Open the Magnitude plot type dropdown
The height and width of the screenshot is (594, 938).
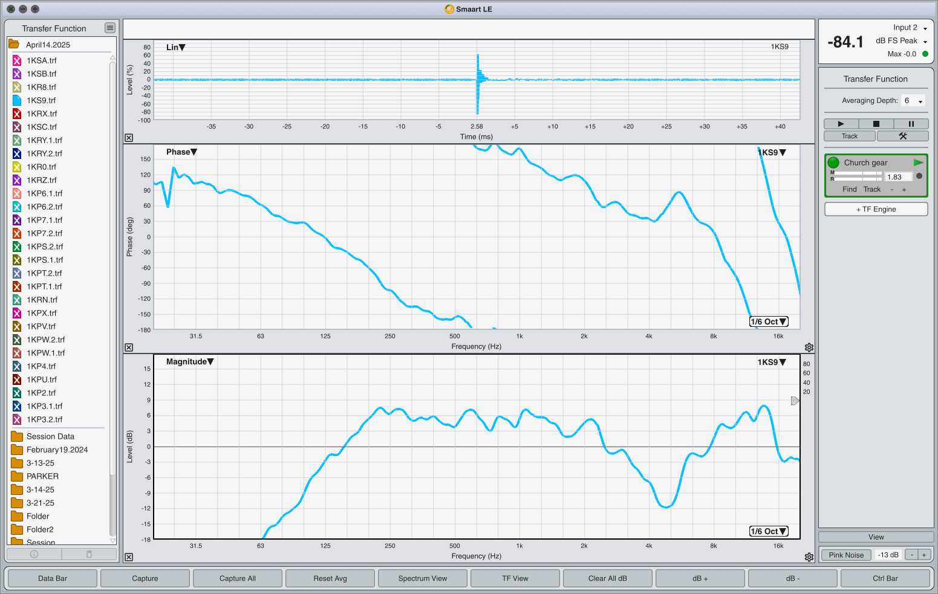(190, 361)
